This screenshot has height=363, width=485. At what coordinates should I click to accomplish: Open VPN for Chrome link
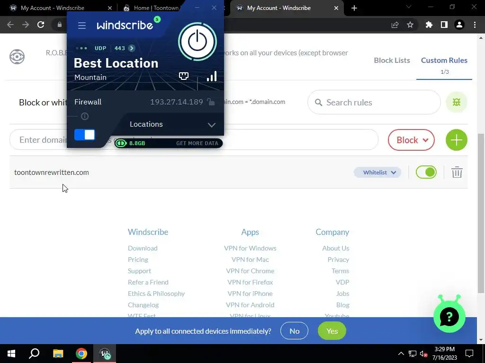[x=250, y=271]
